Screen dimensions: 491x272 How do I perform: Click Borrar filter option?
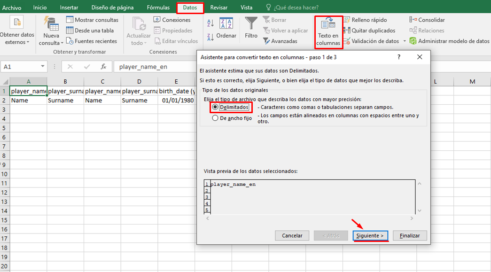[x=274, y=20]
